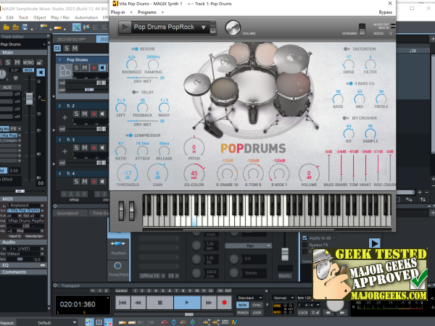Check the Bypass FX checkbox
The height and width of the screenshot is (326, 435).
click(x=305, y=245)
